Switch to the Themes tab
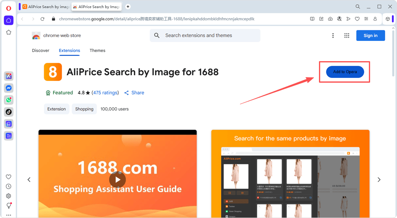 coord(97,51)
